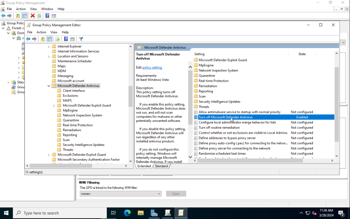Open notification center icon
350x219 pixels.
coord(341,214)
